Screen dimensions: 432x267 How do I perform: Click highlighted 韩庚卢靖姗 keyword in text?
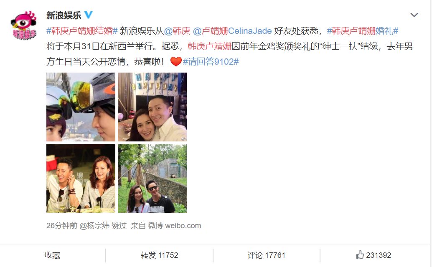[209, 46]
